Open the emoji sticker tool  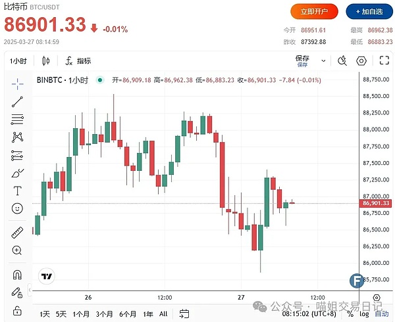(x=17, y=209)
